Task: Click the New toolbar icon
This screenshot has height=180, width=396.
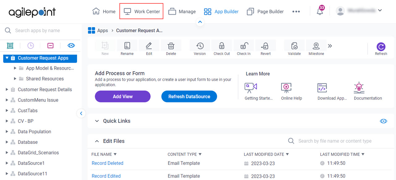Action: pyautogui.click(x=105, y=46)
